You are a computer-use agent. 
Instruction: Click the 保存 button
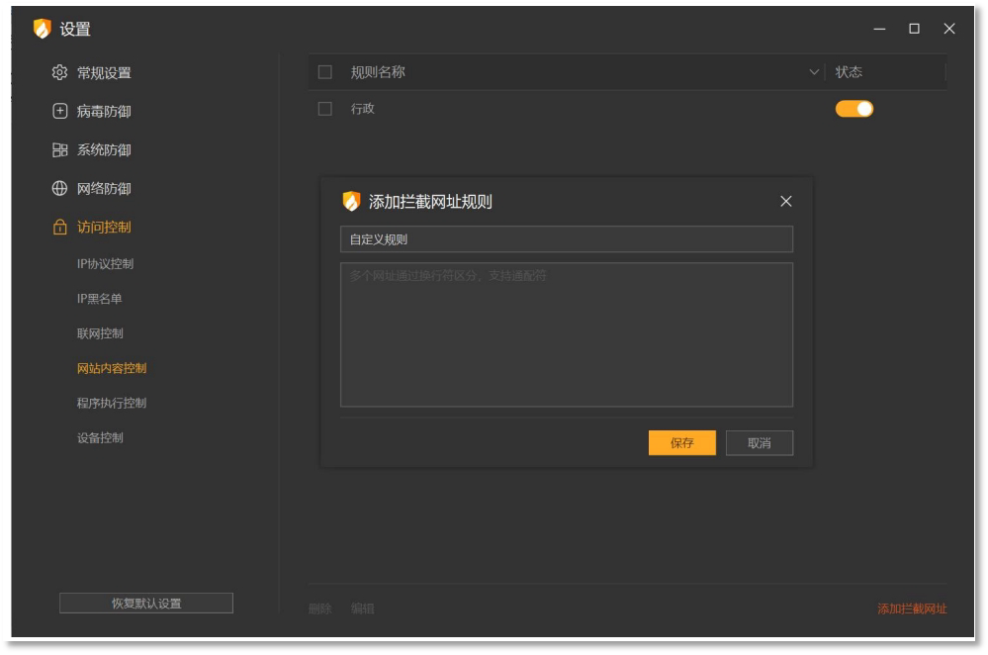pyautogui.click(x=681, y=442)
